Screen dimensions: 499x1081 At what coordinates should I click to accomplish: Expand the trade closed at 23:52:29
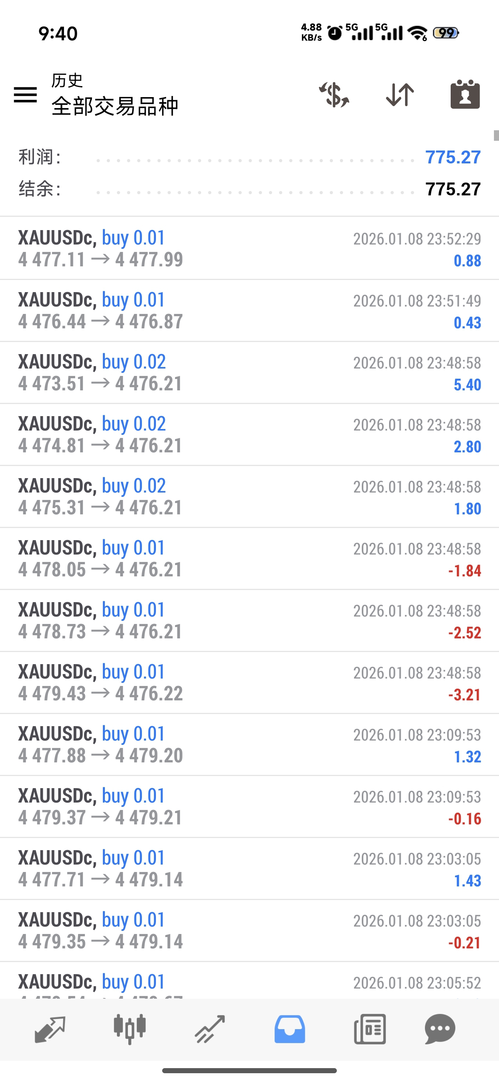tap(249, 248)
